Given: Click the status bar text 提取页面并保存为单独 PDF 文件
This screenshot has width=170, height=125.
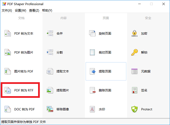Looking at the screenshot, I should click(23, 122).
